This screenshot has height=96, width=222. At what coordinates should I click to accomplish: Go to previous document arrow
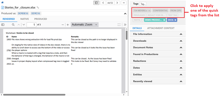[x=103, y=3]
